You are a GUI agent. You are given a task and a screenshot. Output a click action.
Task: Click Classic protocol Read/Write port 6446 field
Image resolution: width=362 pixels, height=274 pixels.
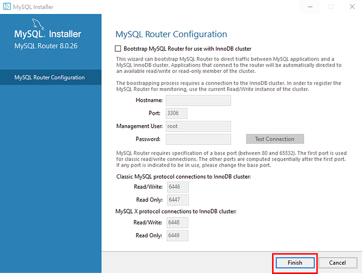coord(178,187)
